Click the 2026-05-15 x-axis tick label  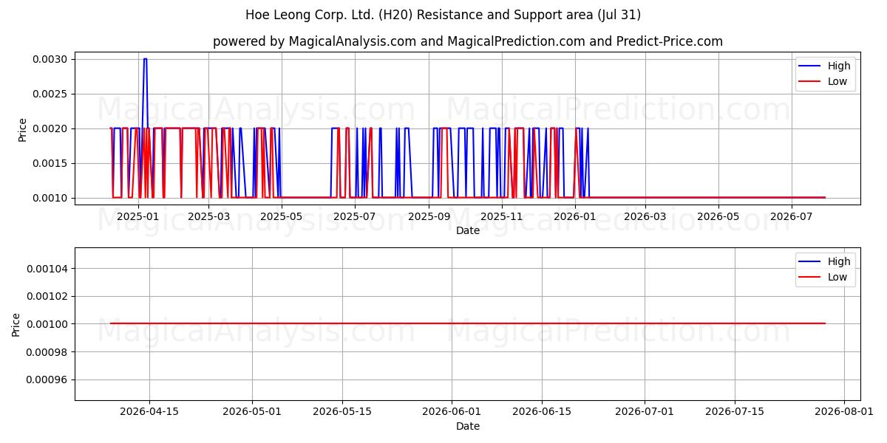point(342,412)
